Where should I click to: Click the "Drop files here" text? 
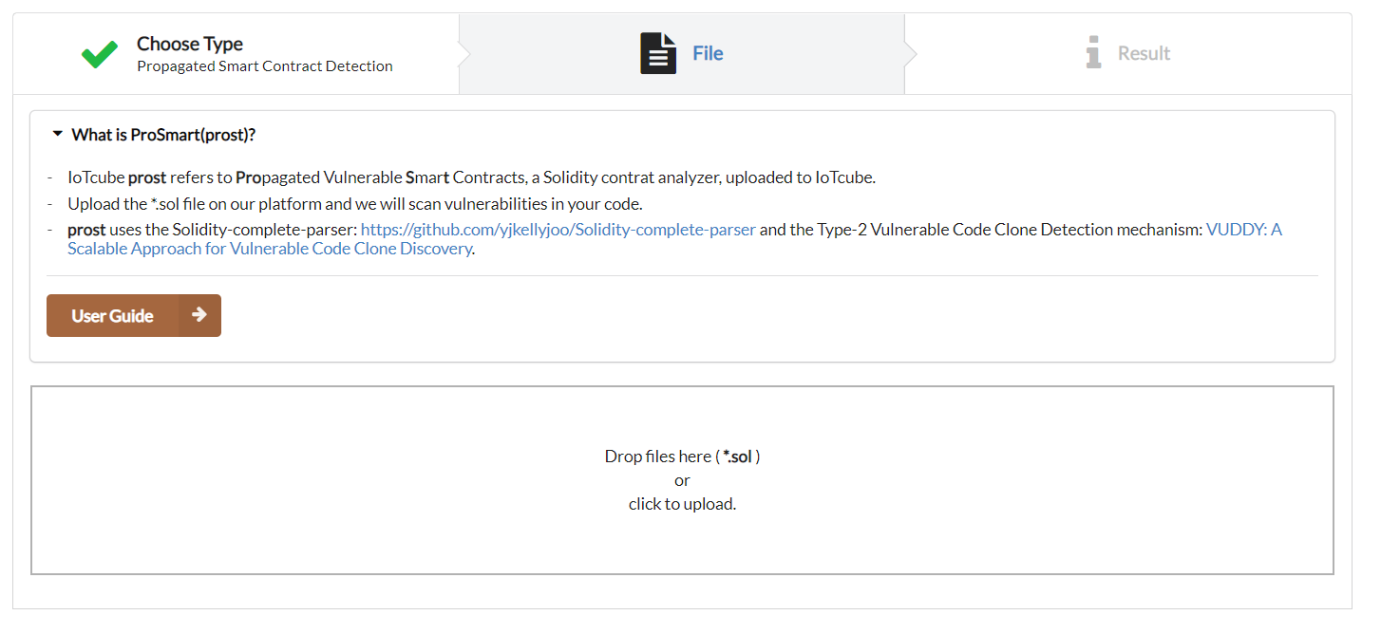pyautogui.click(x=657, y=457)
